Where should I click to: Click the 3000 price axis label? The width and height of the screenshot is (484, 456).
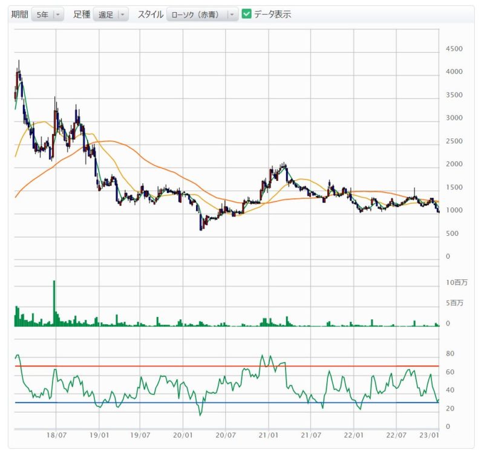pos(454,118)
